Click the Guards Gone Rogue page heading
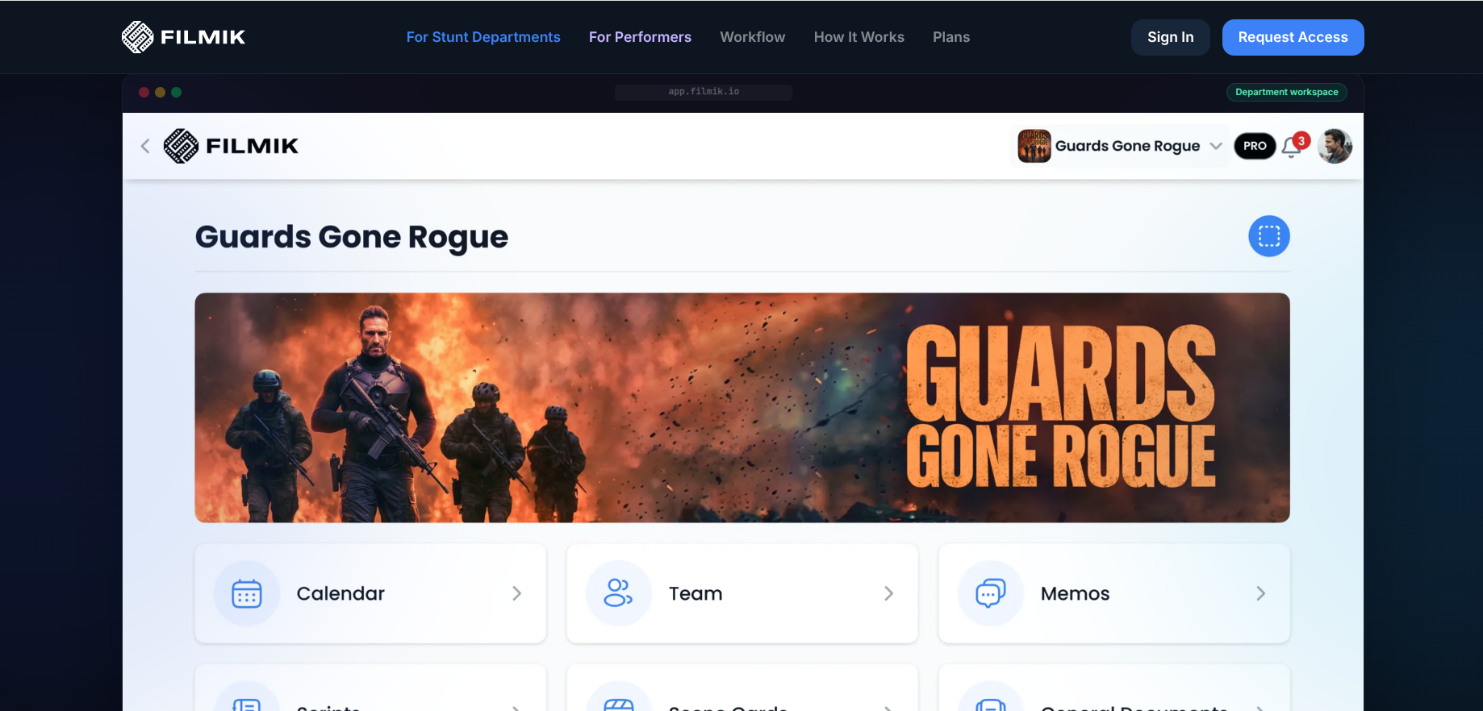The height and width of the screenshot is (711, 1483). [352, 237]
